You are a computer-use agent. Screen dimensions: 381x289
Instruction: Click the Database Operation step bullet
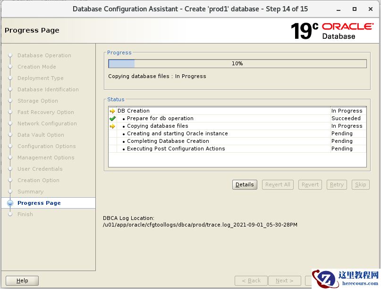(x=10, y=56)
